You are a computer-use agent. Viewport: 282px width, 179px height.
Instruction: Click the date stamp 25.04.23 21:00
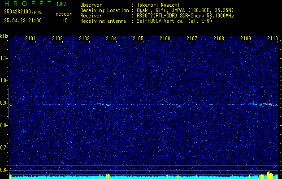pos(23,21)
